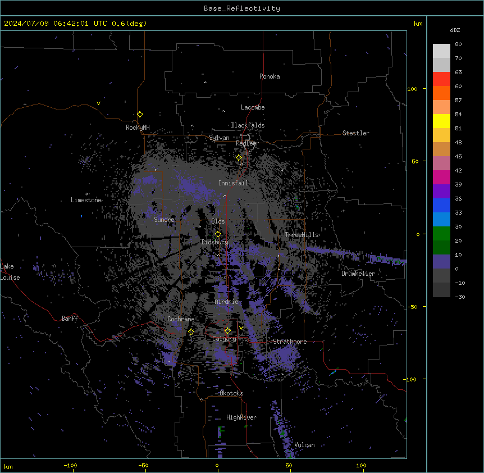Click the Sundre town label

(x=164, y=220)
